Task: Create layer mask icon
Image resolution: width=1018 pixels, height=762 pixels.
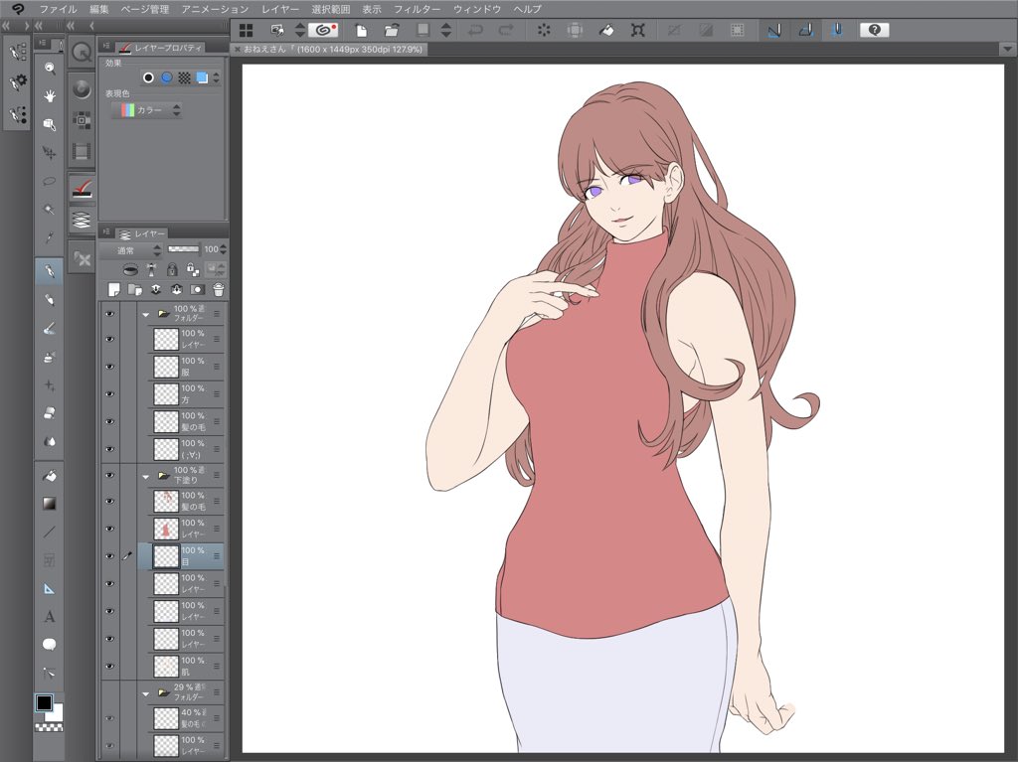Action: click(x=198, y=289)
